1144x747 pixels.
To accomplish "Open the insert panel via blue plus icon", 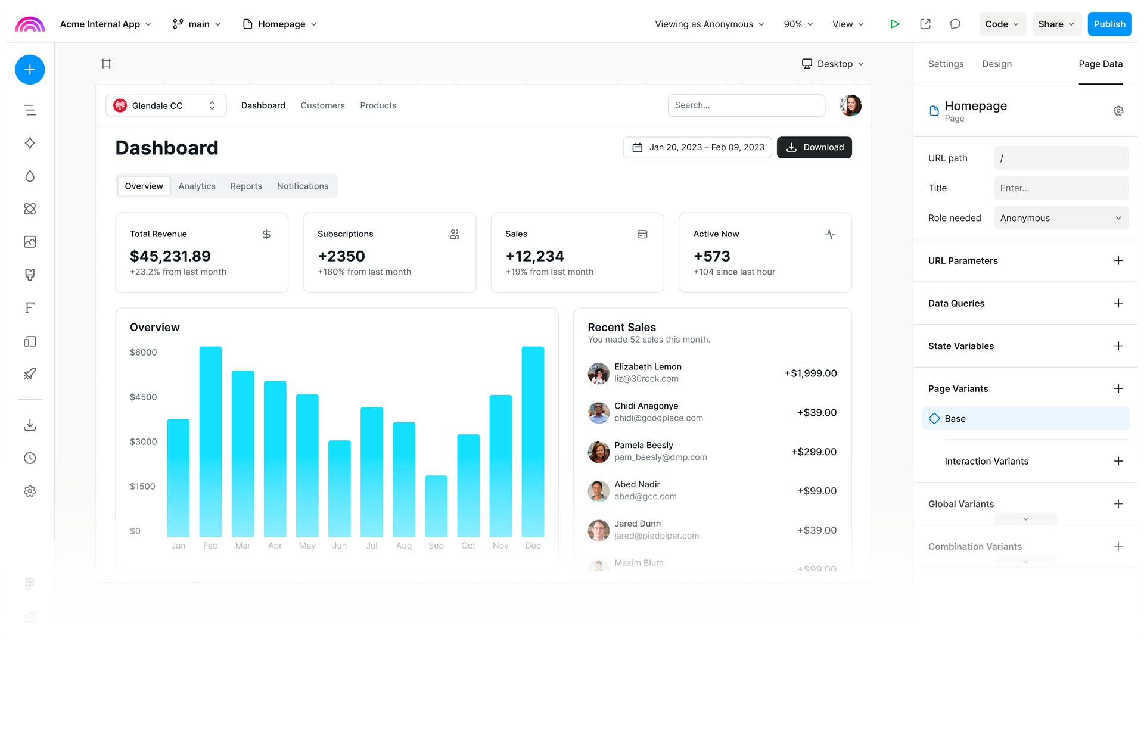I will (x=30, y=70).
